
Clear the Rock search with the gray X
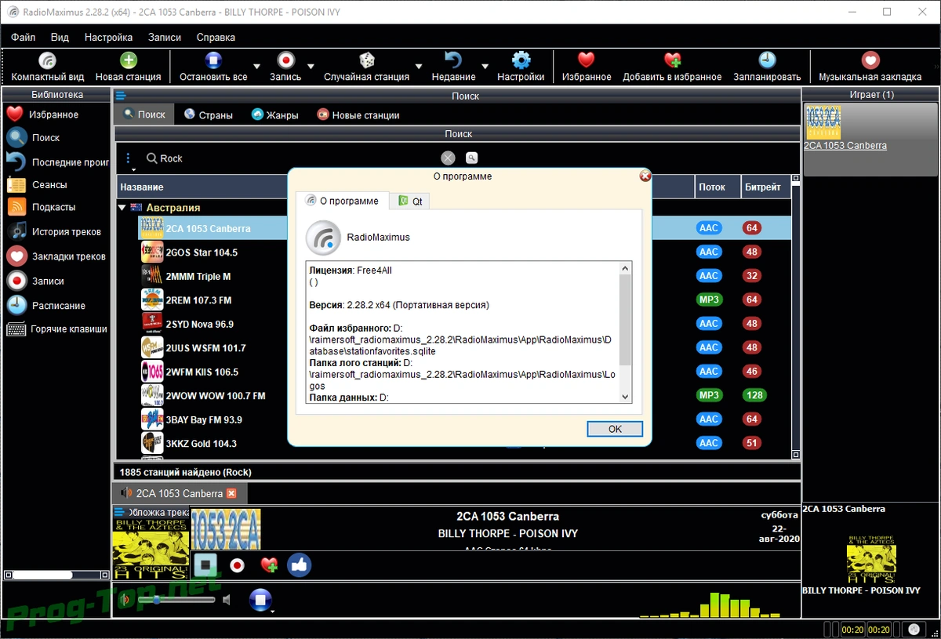pyautogui.click(x=448, y=158)
